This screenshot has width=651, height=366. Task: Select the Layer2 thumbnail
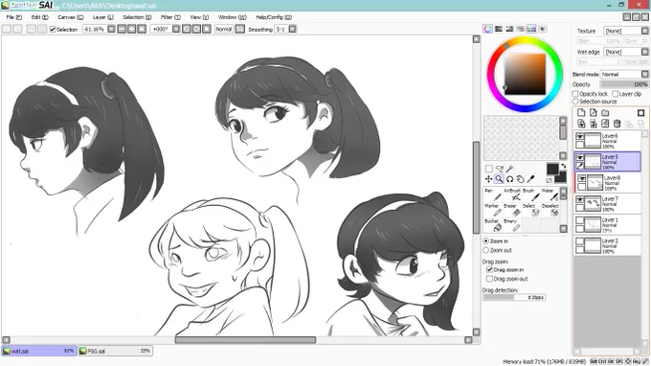click(593, 245)
